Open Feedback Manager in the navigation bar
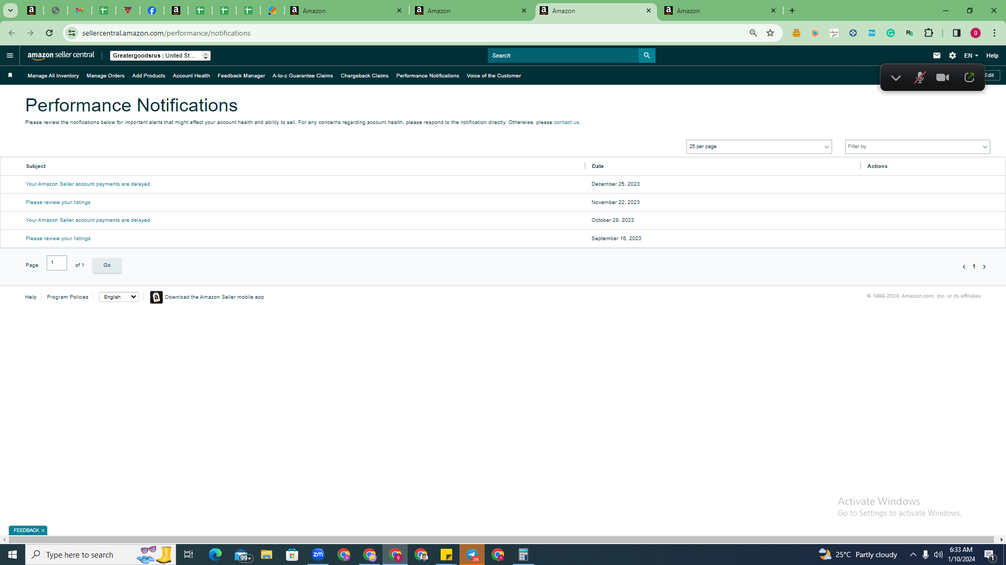Viewport: 1006px width, 565px height. [x=241, y=76]
